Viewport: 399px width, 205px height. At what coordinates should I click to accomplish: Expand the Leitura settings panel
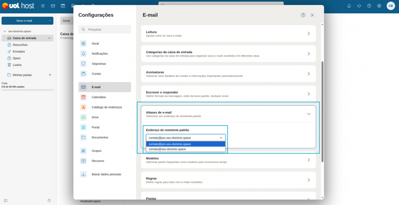point(228,34)
